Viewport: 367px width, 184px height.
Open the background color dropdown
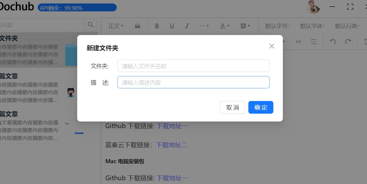point(245,26)
